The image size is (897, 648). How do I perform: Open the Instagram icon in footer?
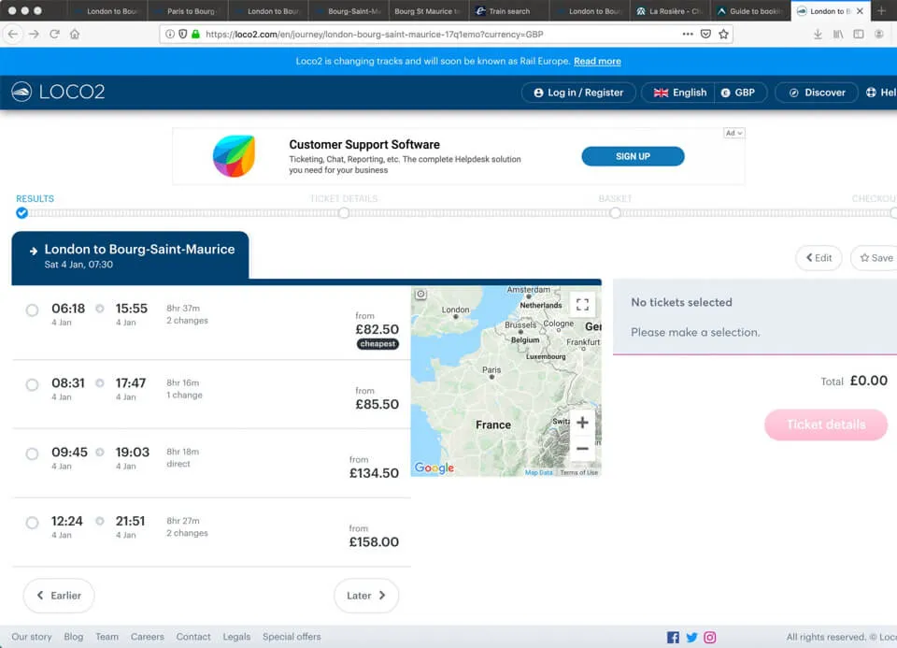pyautogui.click(x=710, y=637)
